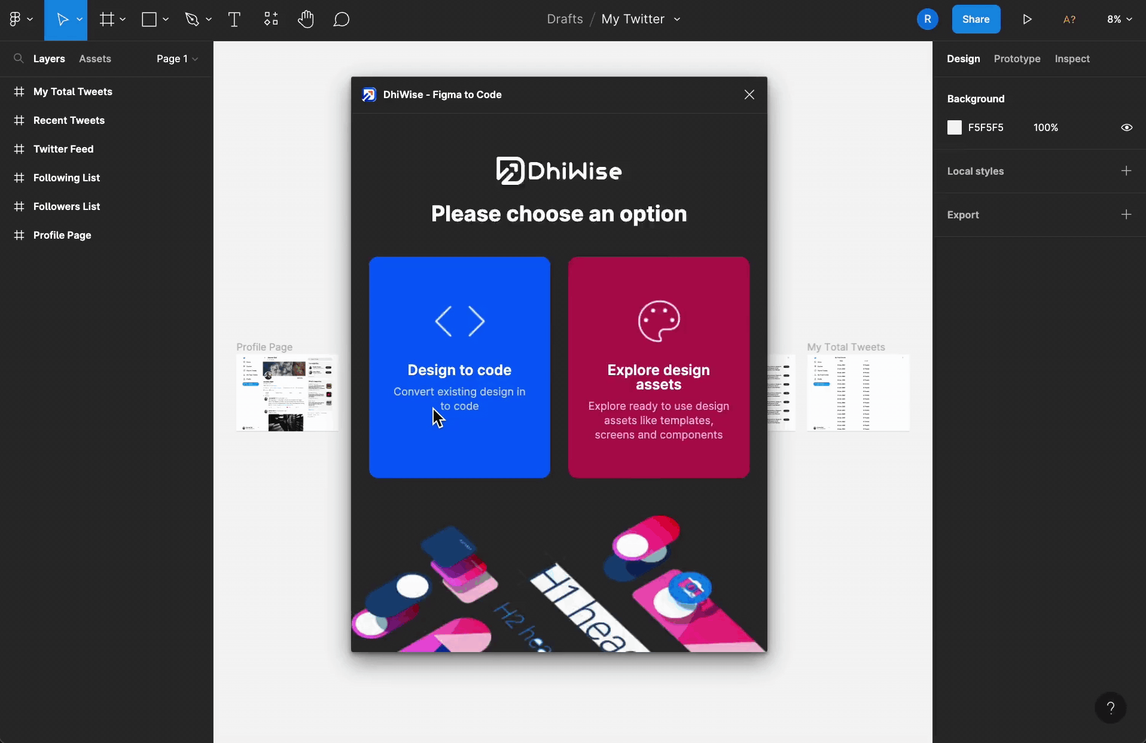1146x743 pixels.
Task: Toggle background color visibility eye
Action: (x=1126, y=127)
